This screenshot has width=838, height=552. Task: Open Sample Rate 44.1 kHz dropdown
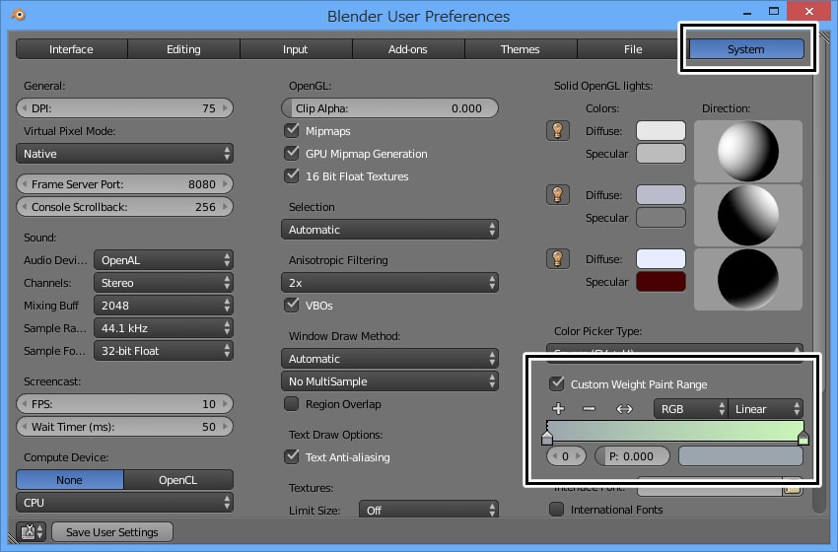(x=164, y=328)
